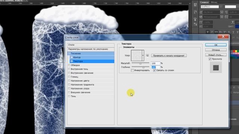Screen dimensions: 239x134
Task: Click the Отмена button
Action: pos(216,50)
